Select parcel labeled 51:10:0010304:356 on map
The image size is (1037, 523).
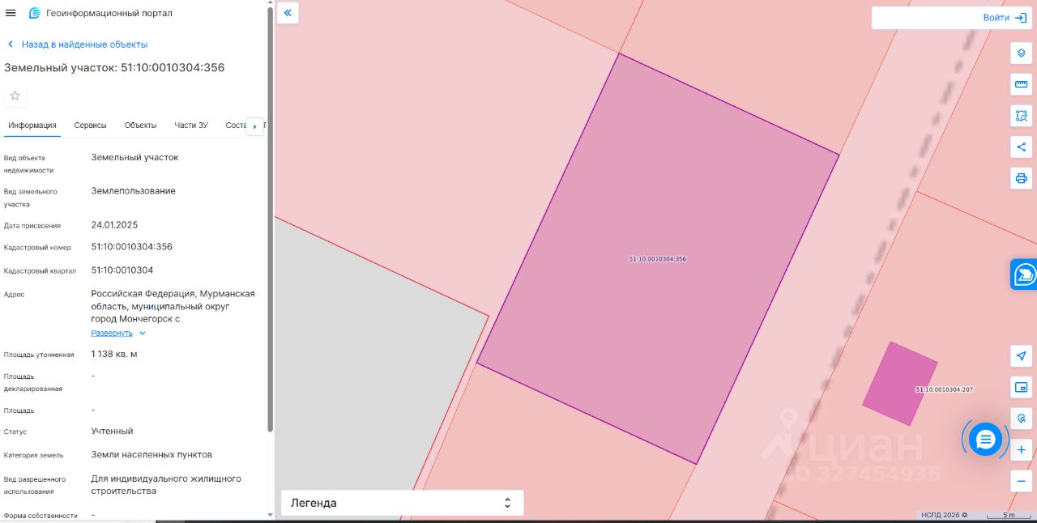pos(658,259)
